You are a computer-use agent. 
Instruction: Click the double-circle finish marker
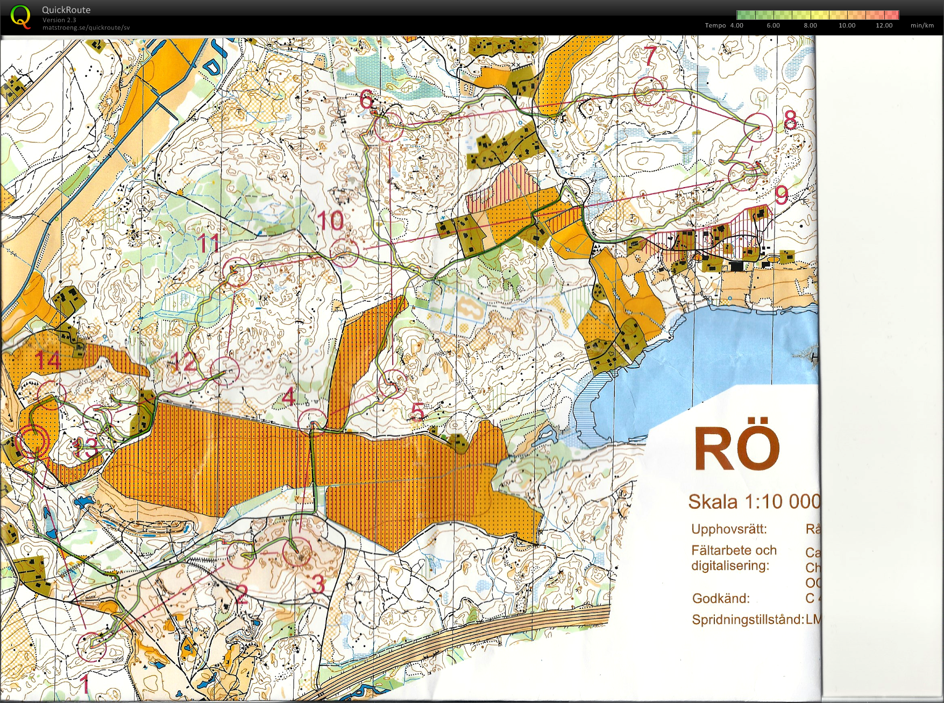(32, 442)
